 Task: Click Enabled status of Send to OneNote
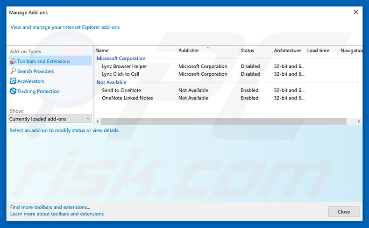[x=249, y=90]
